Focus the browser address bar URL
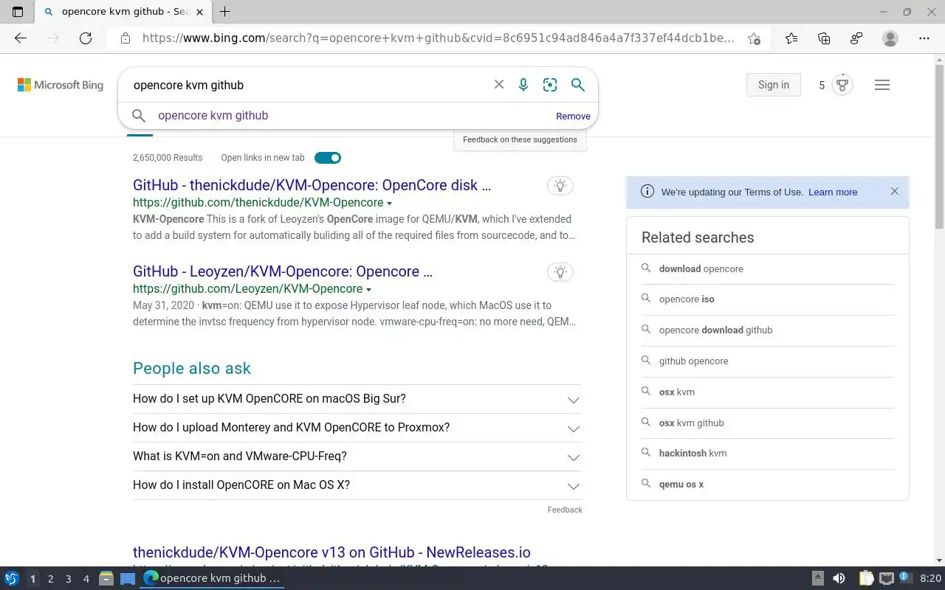Image resolution: width=945 pixels, height=590 pixels. pos(438,38)
